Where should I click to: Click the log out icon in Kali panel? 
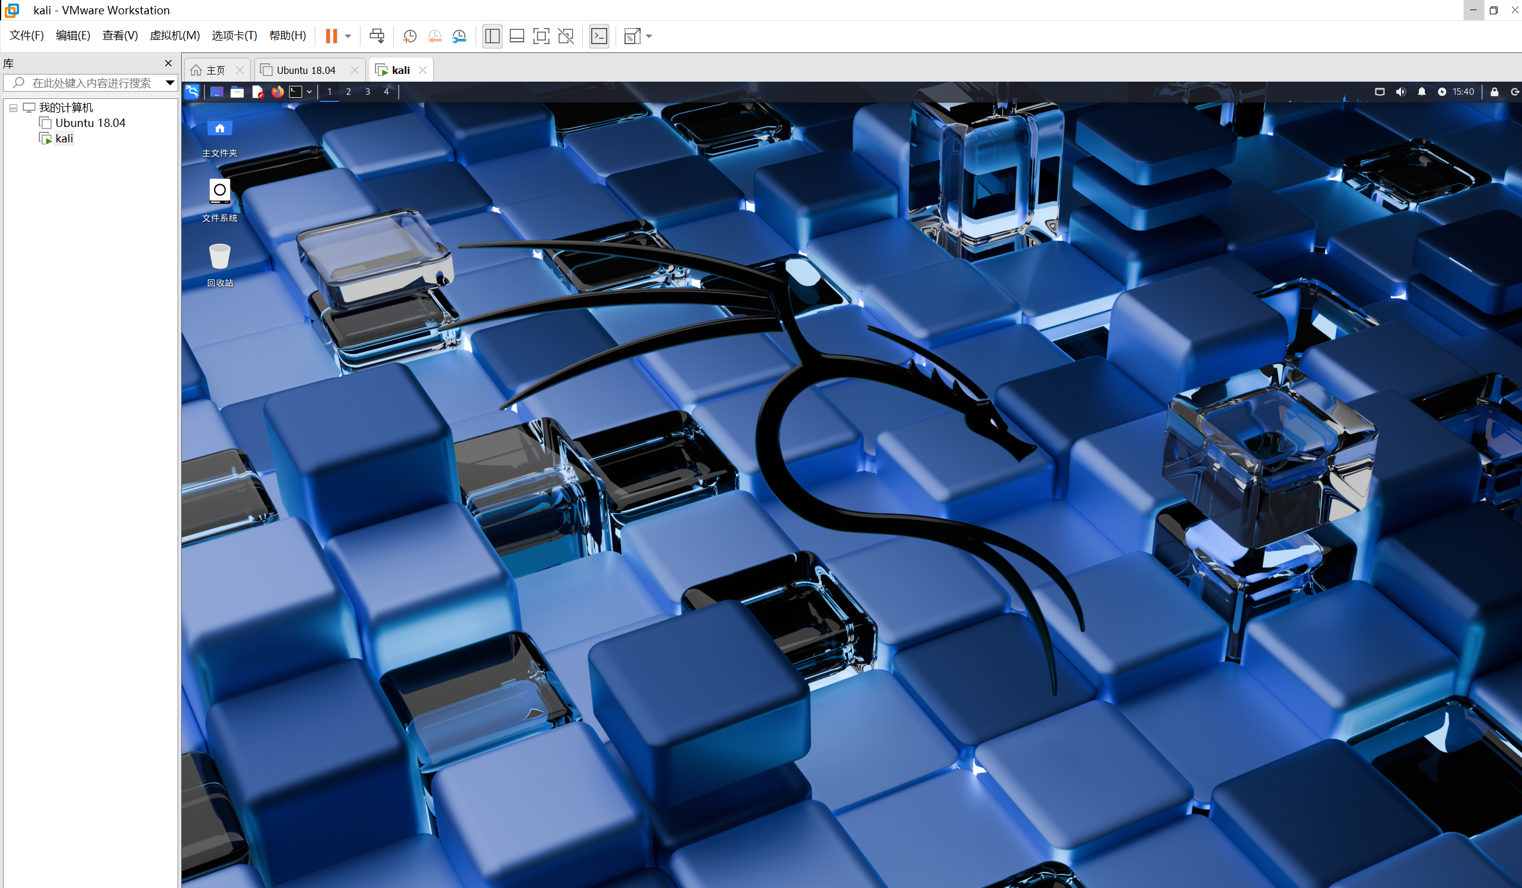[1515, 92]
